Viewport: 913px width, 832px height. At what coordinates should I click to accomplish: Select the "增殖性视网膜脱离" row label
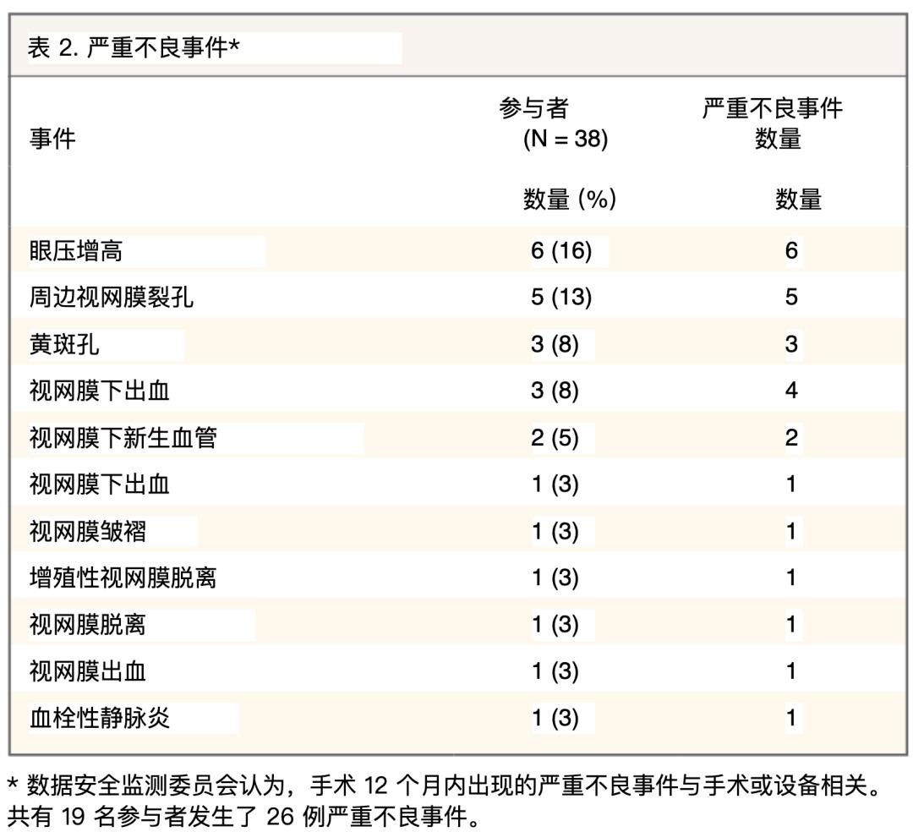[123, 578]
